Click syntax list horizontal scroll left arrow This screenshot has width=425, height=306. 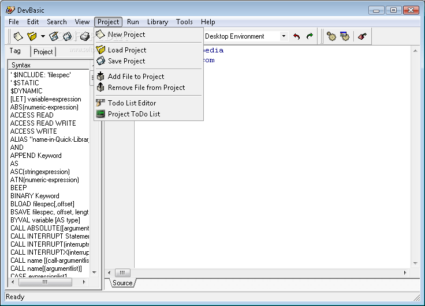[x=13, y=282]
